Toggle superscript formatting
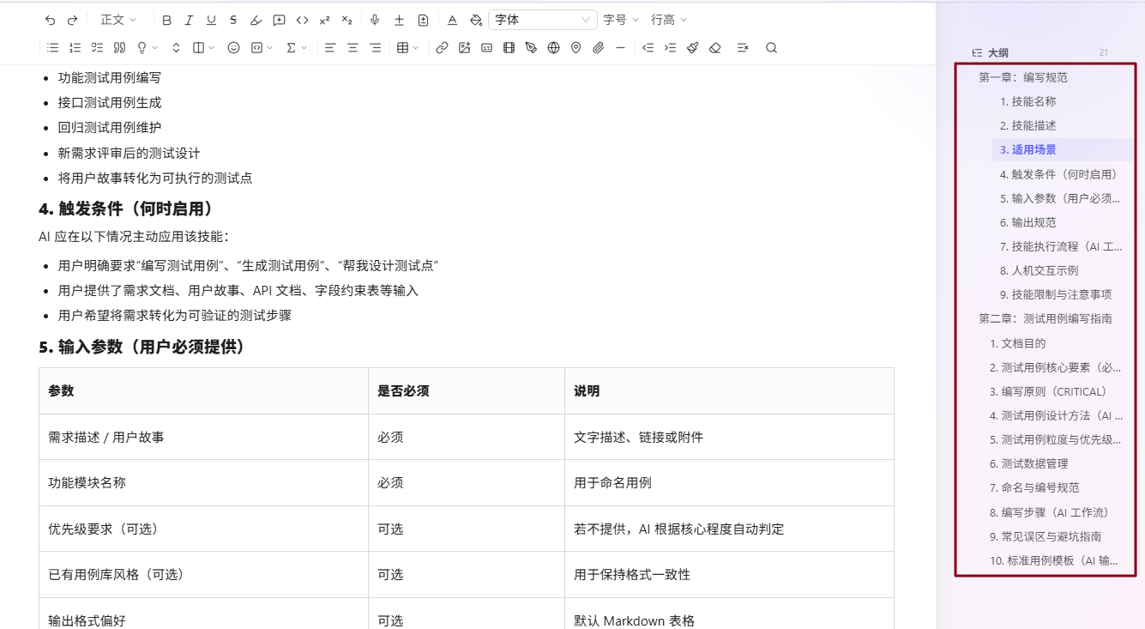This screenshot has height=629, width=1145. click(x=324, y=20)
